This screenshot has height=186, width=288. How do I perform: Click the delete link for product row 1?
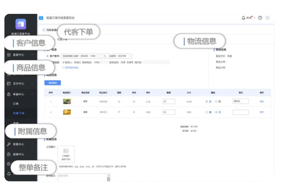(262, 101)
